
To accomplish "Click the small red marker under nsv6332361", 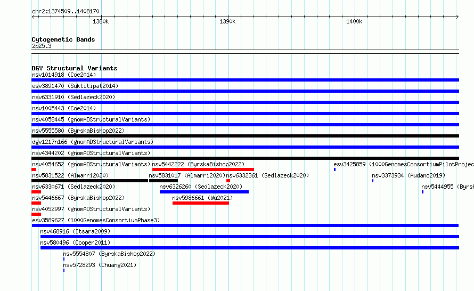I will tap(228, 181).
